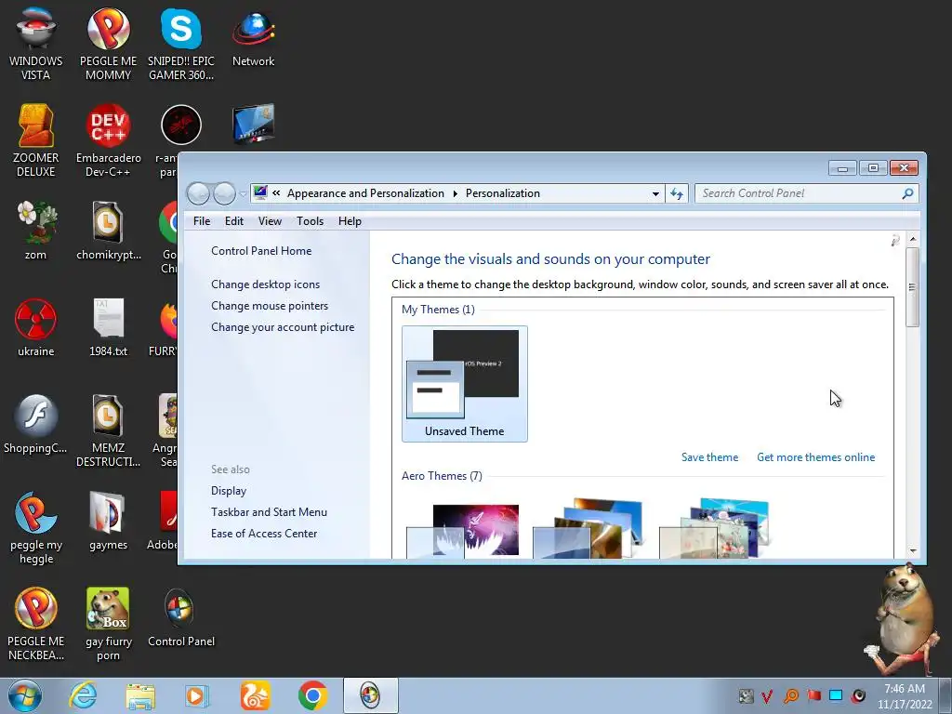The width and height of the screenshot is (952, 714).
Task: Open Windows Media Player from taskbar
Action: 197,695
